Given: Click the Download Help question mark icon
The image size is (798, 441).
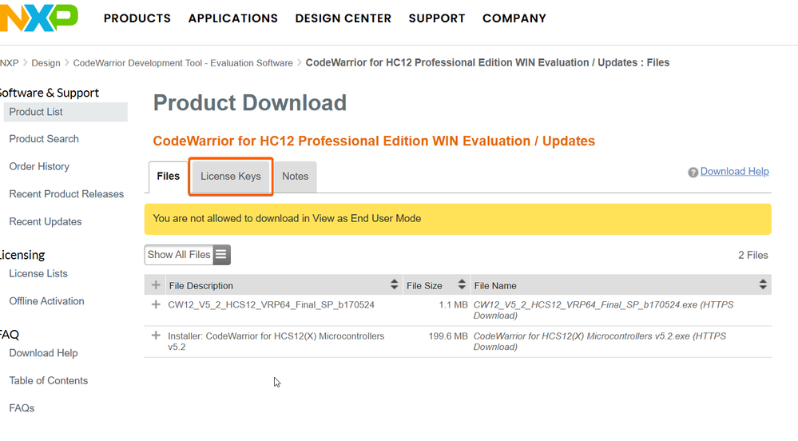Looking at the screenshot, I should 693,173.
